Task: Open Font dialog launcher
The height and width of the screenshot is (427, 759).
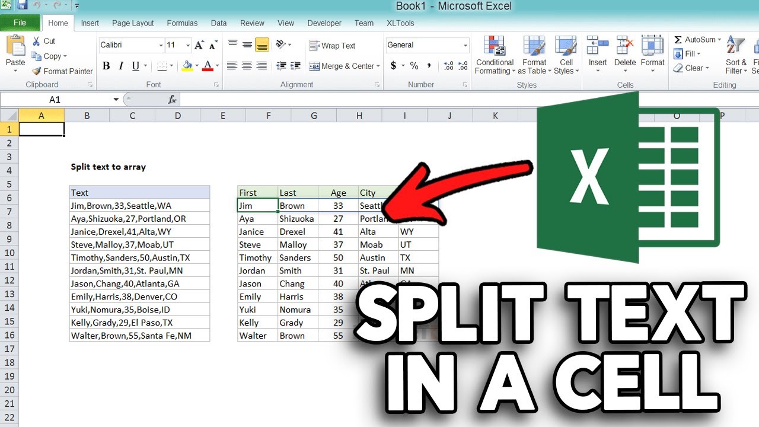Action: tap(217, 85)
